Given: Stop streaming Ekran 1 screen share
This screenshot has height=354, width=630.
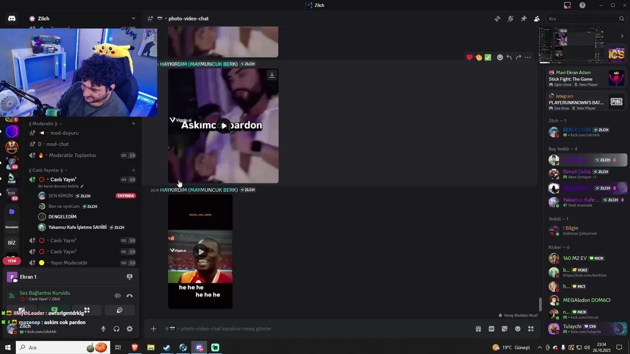Looking at the screenshot, I should [x=129, y=277].
